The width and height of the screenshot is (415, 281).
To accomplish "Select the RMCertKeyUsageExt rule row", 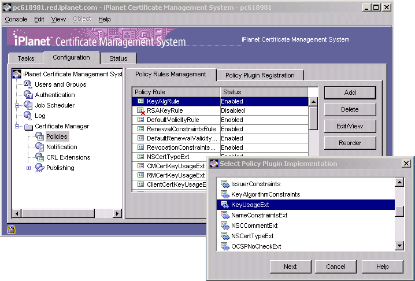I will 170,175.
